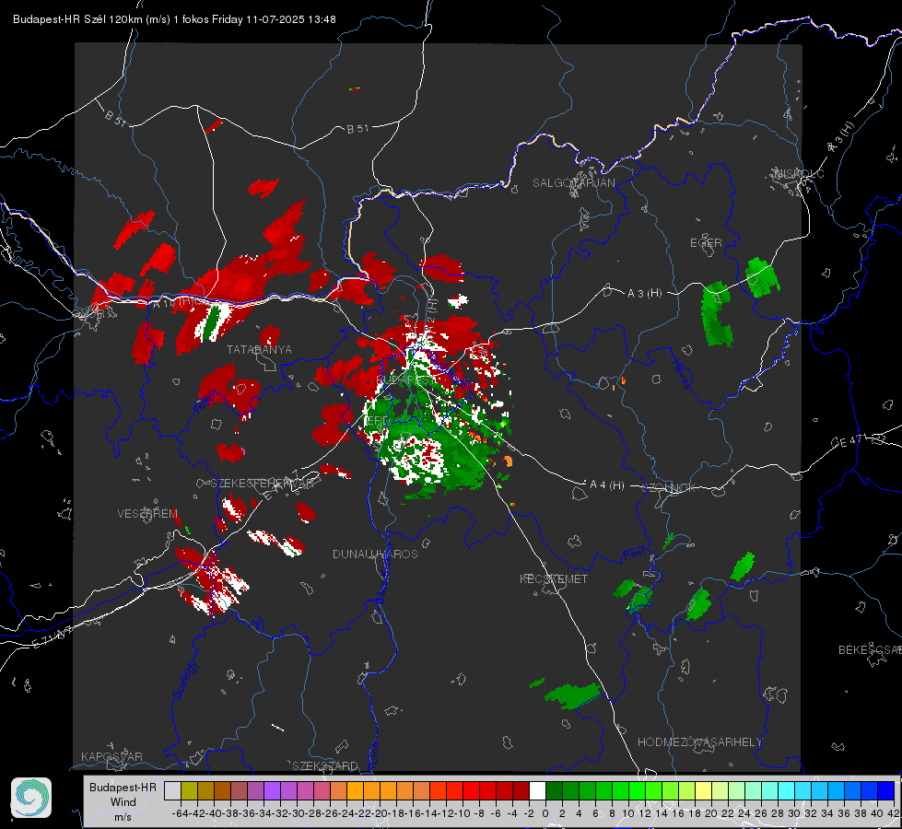Pick the bright red swatch between -10 and -8

click(471, 791)
